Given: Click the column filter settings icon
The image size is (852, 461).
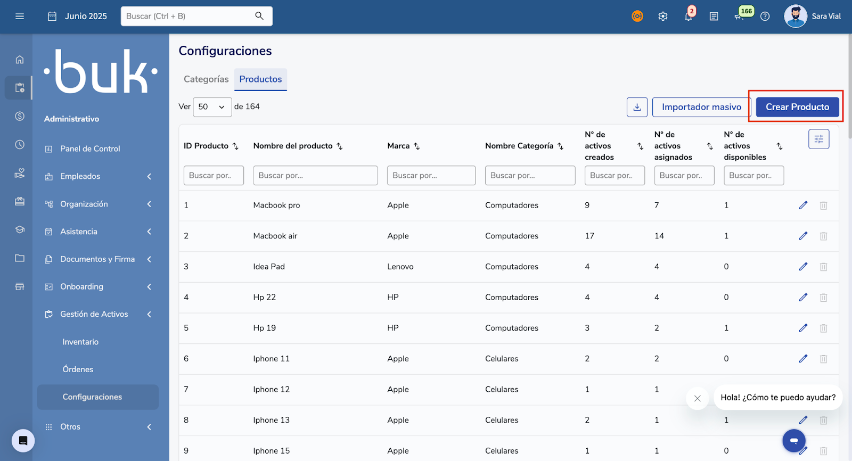Looking at the screenshot, I should (818, 139).
